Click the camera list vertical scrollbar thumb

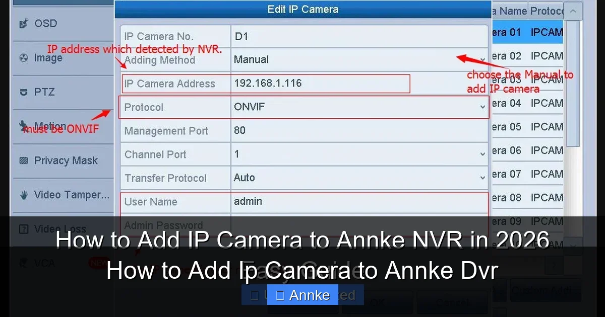(x=573, y=84)
